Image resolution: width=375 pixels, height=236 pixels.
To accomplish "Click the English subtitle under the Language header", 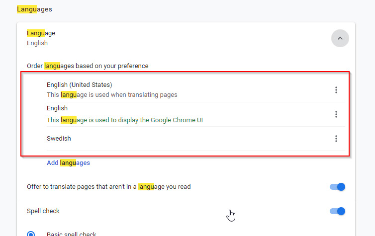I will tap(37, 43).
